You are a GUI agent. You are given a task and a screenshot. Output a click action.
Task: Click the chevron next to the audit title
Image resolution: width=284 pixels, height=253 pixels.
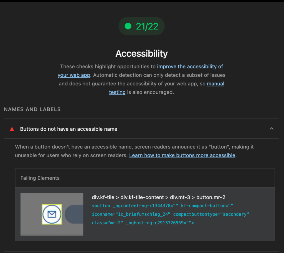point(272,129)
